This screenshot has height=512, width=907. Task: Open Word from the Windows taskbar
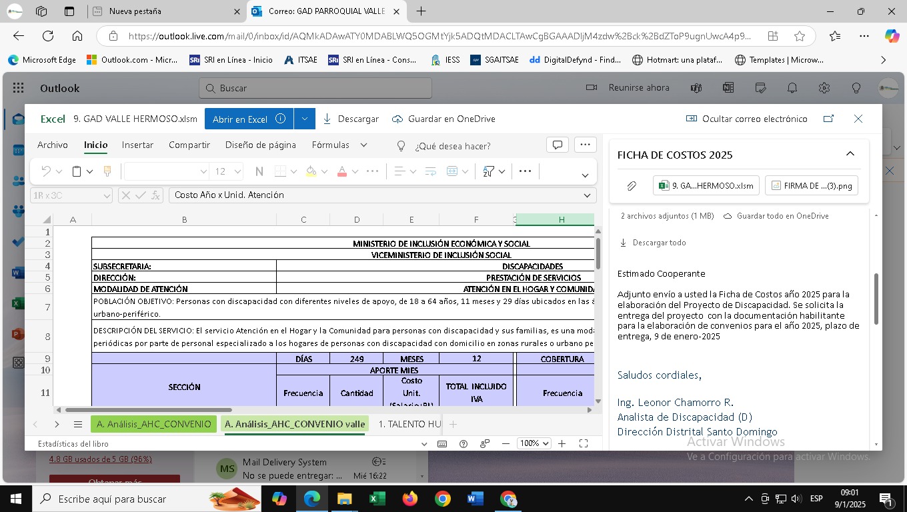pyautogui.click(x=475, y=499)
